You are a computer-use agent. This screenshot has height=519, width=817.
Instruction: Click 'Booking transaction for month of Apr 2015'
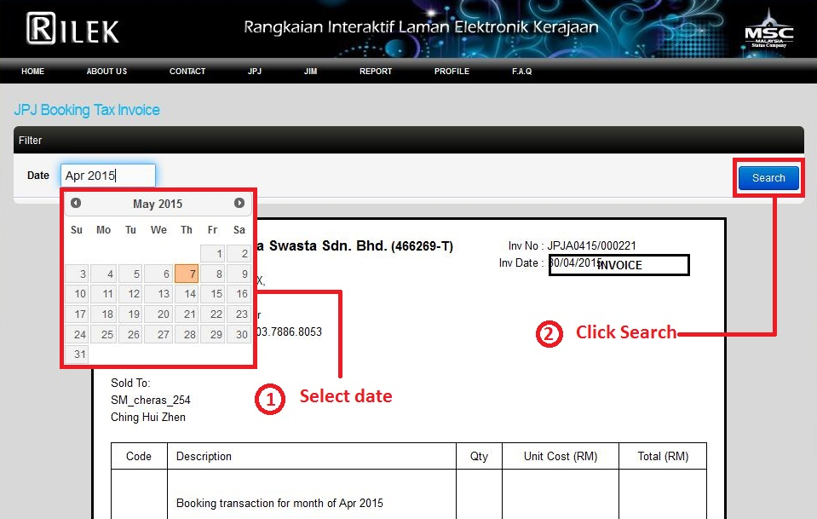279,503
